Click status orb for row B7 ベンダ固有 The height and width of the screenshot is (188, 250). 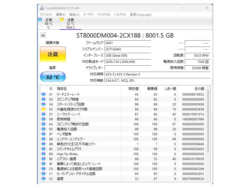pyautogui.click(x=43, y=134)
